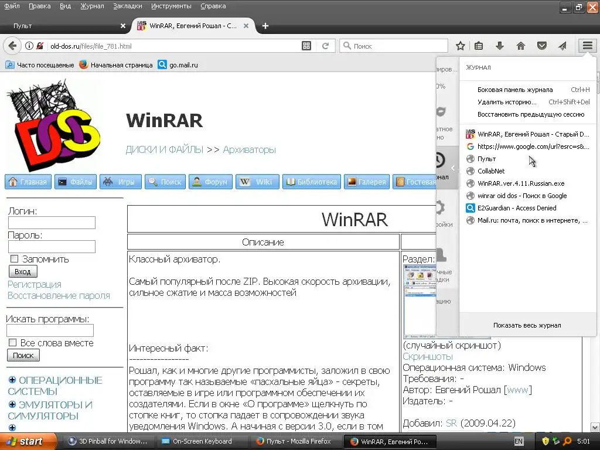
Task: Open the Вид menu
Action: (66, 6)
